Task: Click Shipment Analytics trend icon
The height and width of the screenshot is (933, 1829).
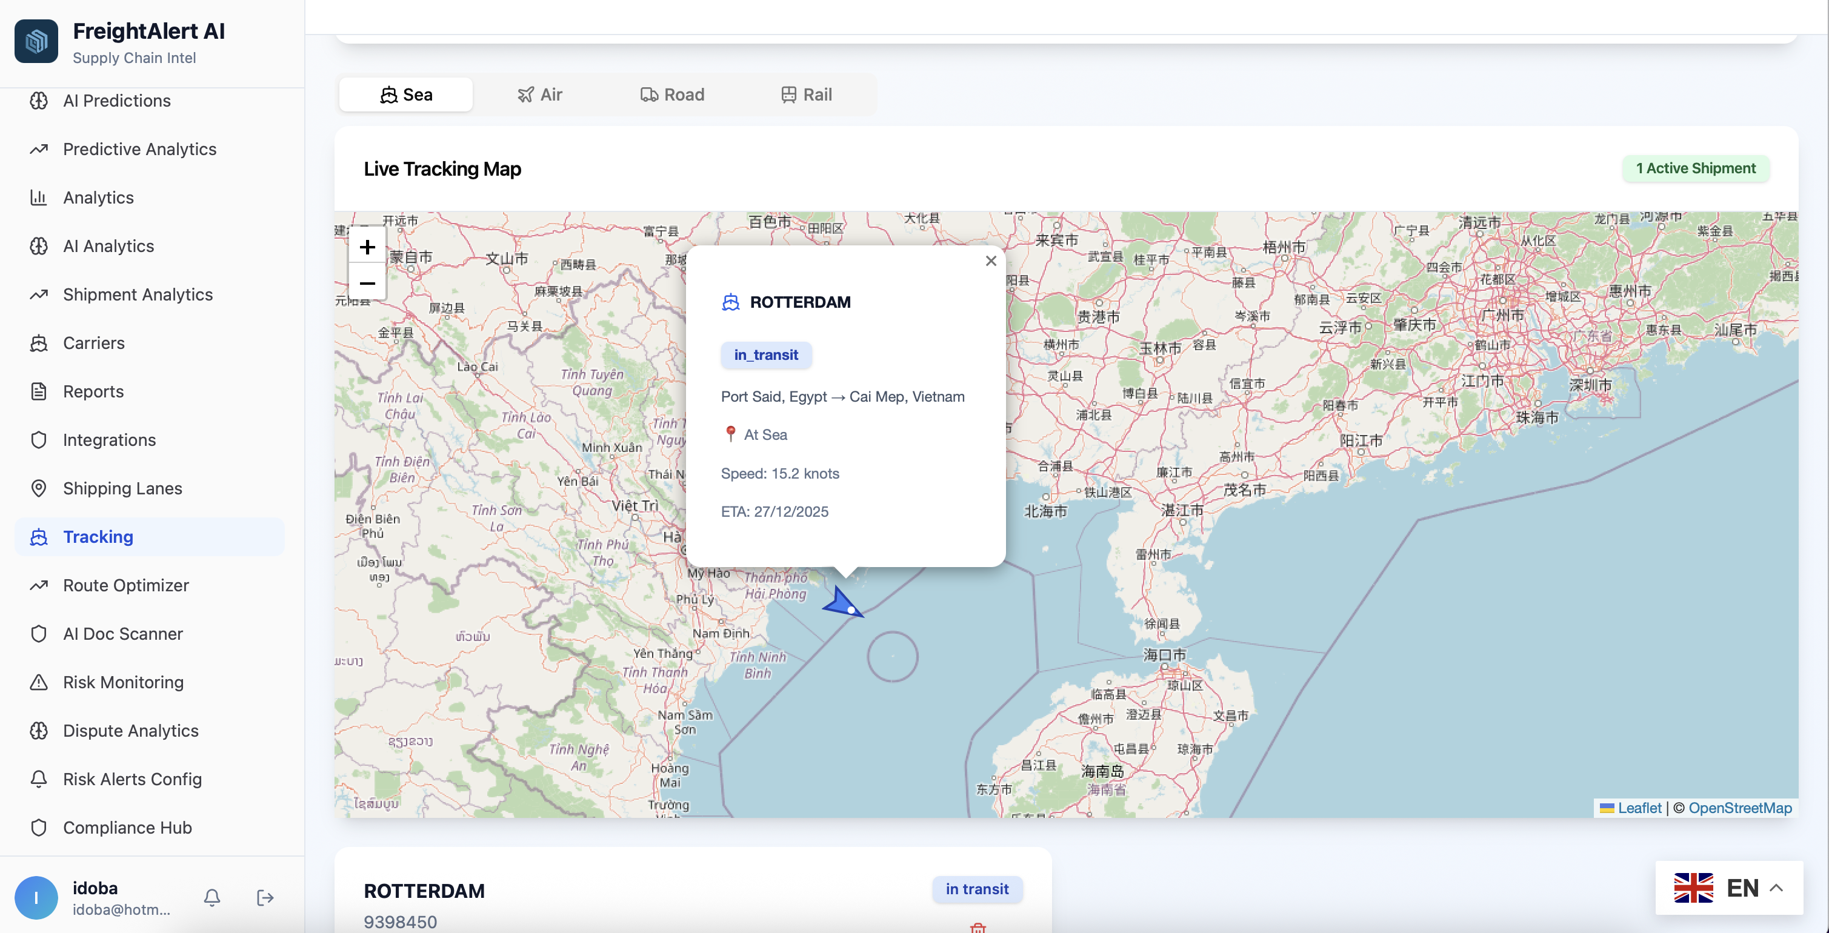Action: coord(39,294)
